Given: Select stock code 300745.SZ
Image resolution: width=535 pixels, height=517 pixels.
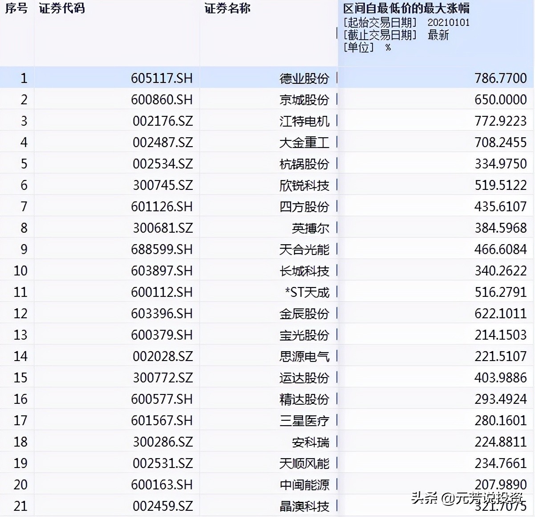Looking at the screenshot, I should point(162,185).
